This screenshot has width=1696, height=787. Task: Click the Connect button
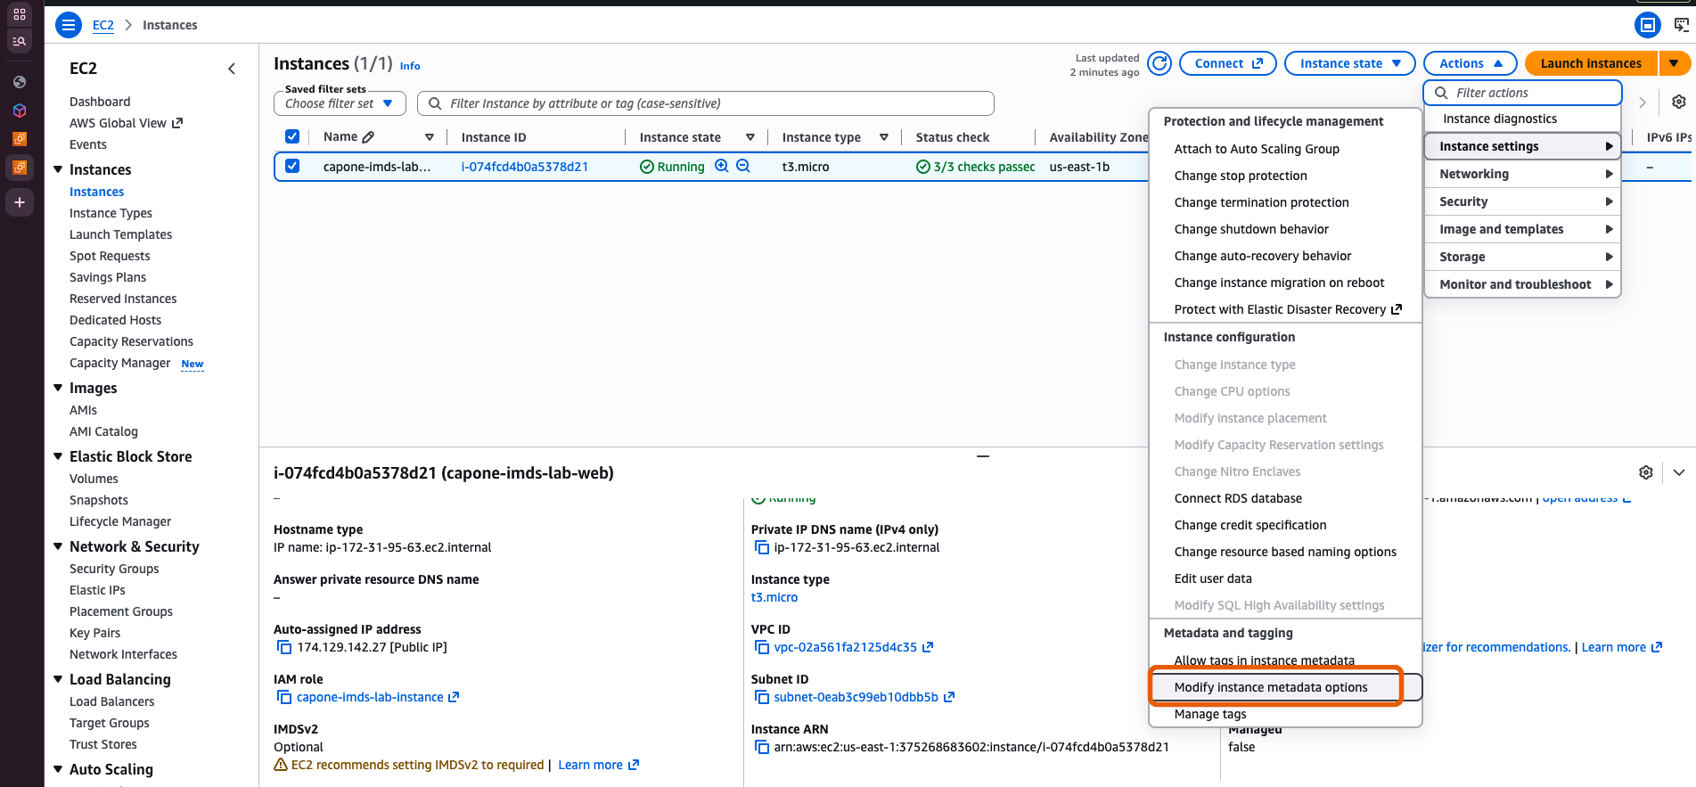click(x=1228, y=63)
